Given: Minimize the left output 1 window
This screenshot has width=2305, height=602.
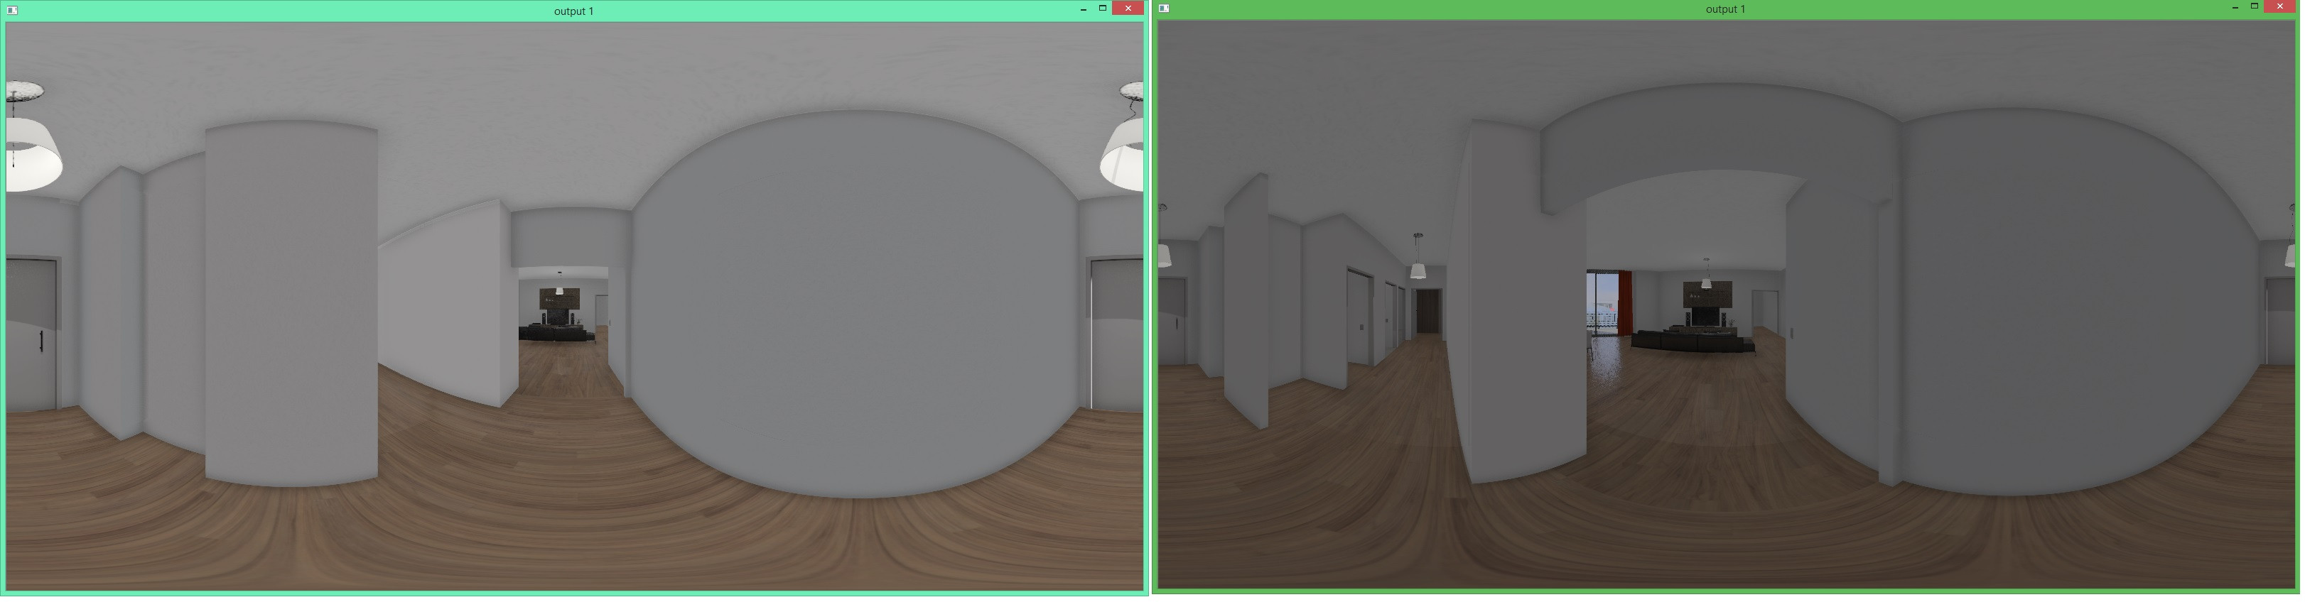Looking at the screenshot, I should [1084, 9].
